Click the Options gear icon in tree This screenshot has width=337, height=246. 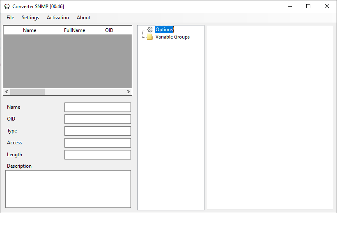point(150,30)
